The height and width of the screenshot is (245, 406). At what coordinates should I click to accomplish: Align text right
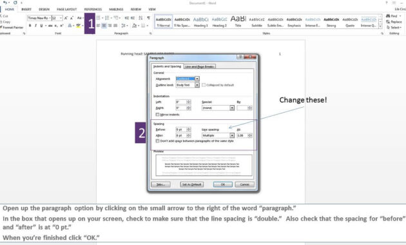(110, 26)
